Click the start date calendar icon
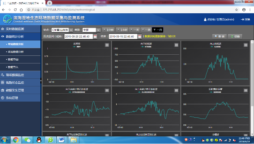This screenshot has height=144, width=254. pyautogui.click(x=95, y=36)
